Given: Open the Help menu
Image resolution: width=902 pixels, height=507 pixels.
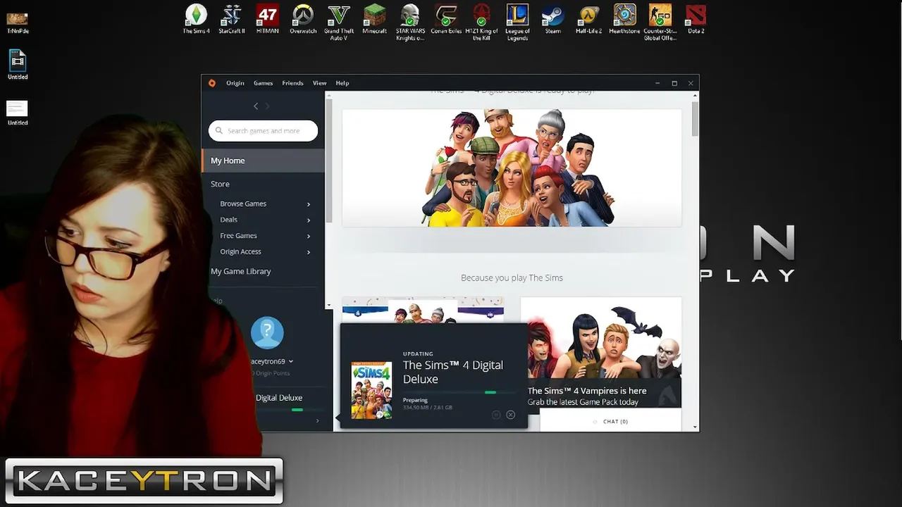Looking at the screenshot, I should [x=342, y=83].
